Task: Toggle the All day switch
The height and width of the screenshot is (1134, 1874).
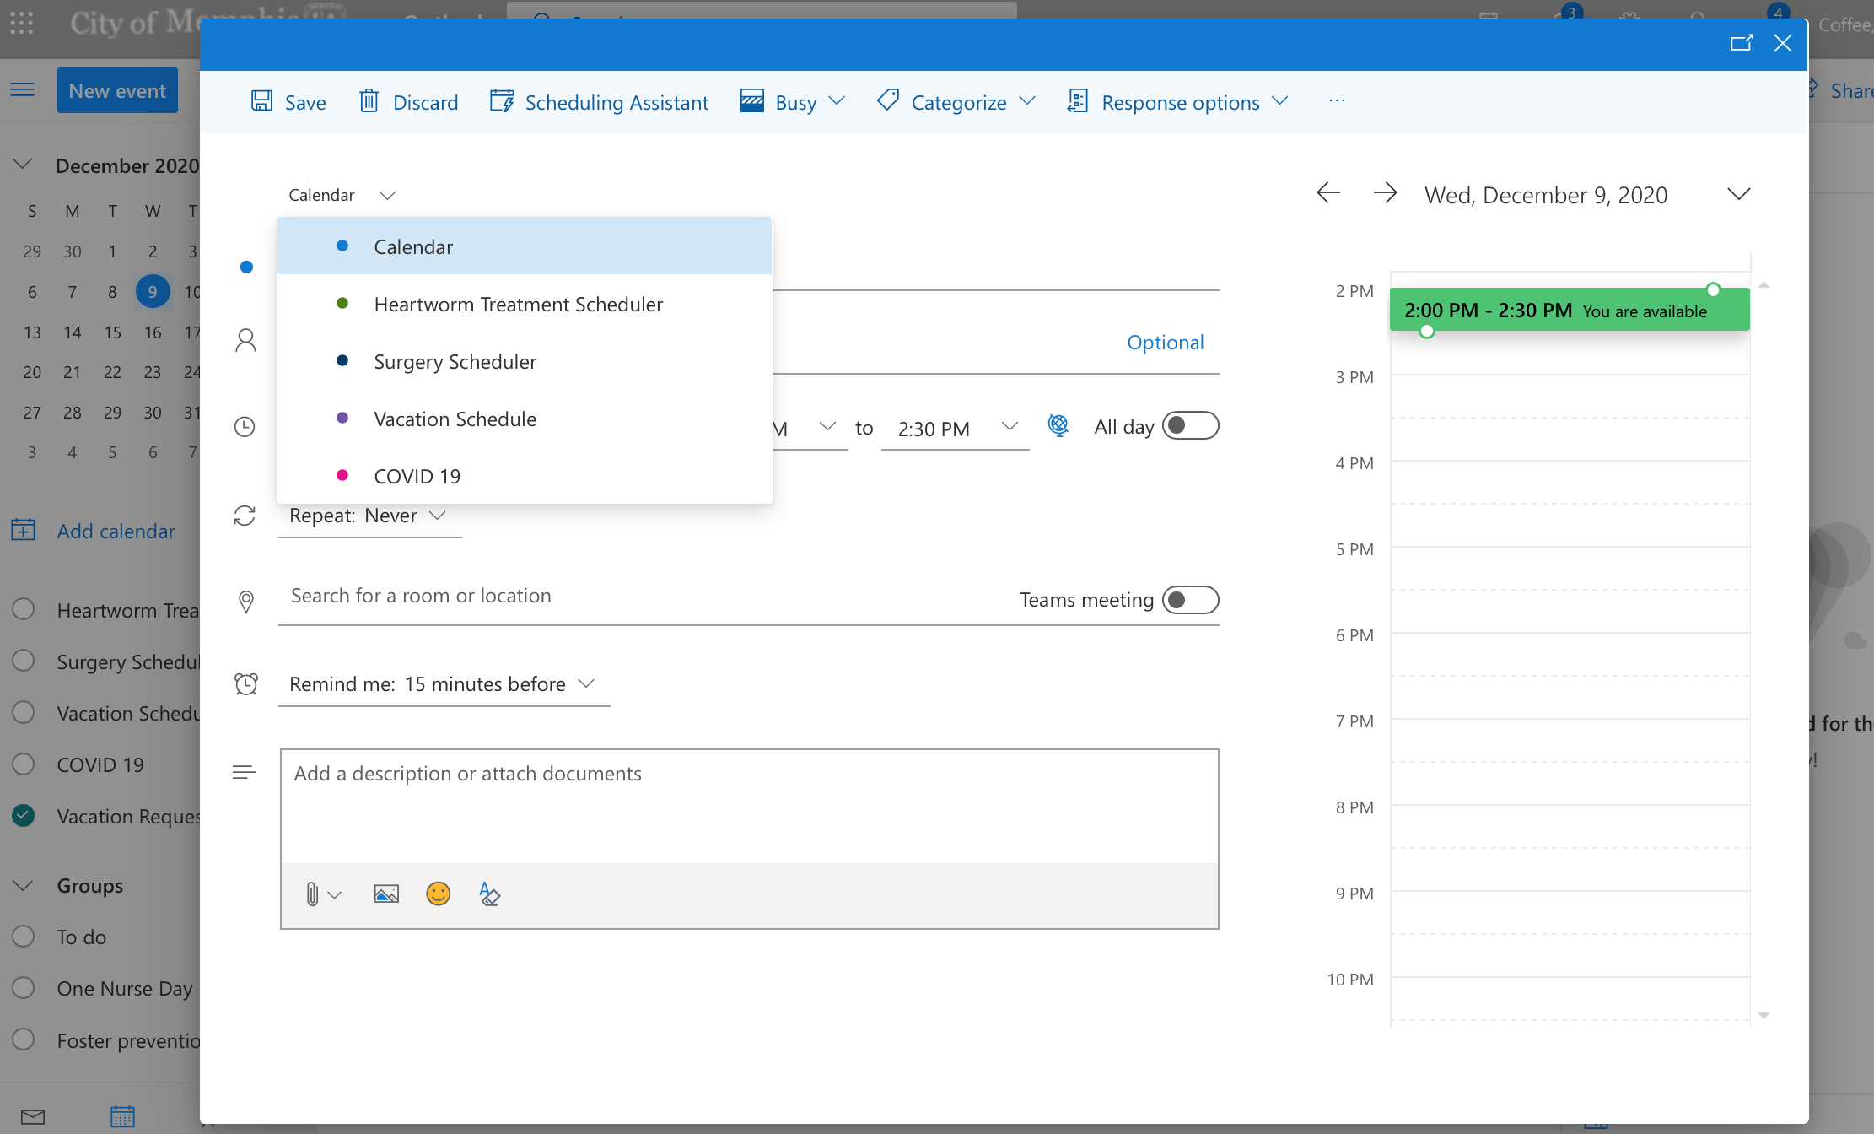Action: click(1190, 426)
